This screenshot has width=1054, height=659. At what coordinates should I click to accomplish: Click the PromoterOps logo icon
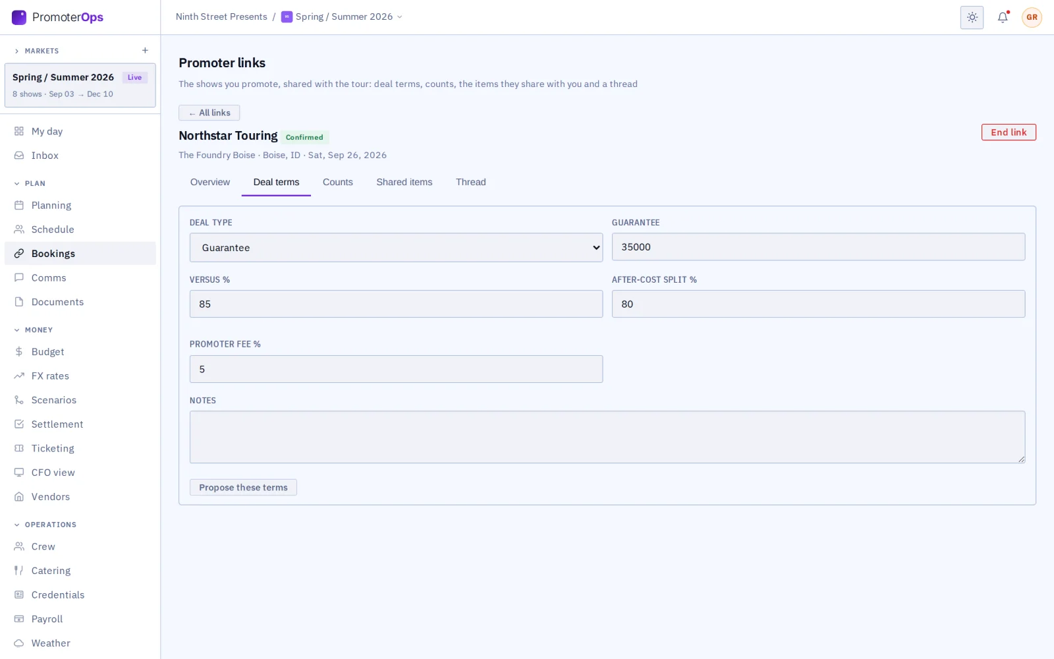(x=19, y=17)
